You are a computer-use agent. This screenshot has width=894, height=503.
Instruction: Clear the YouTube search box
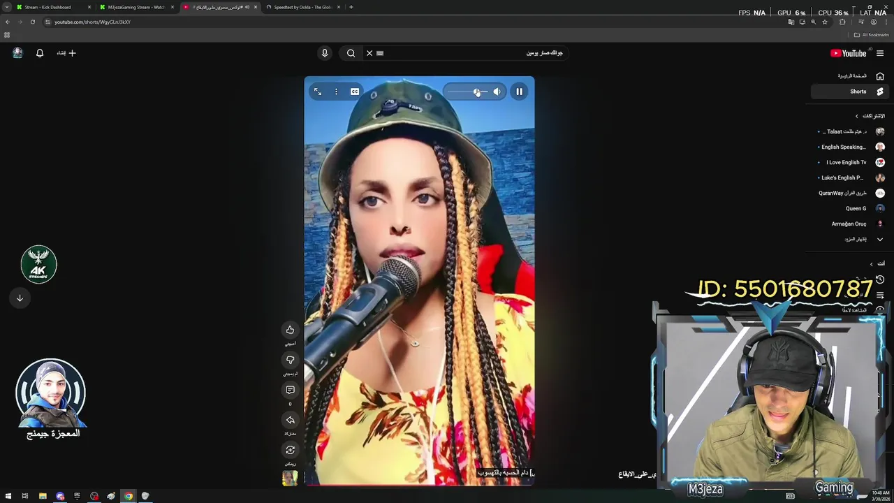(x=369, y=53)
